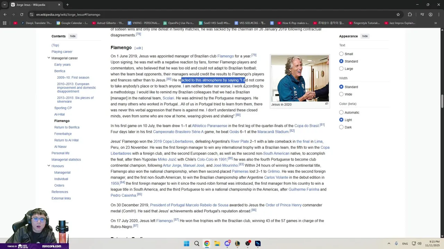This screenshot has height=249, width=444.
Task: Go to Managerial statistics section
Action: pos(66,159)
